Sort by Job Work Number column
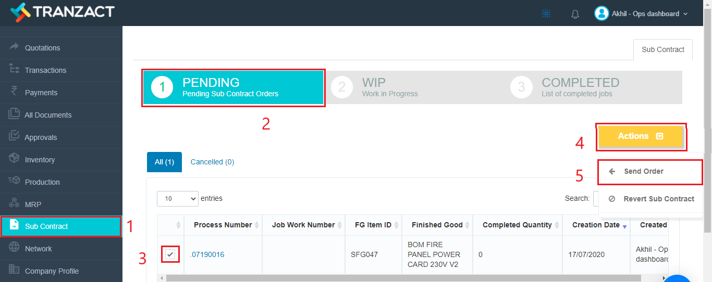 coord(303,225)
